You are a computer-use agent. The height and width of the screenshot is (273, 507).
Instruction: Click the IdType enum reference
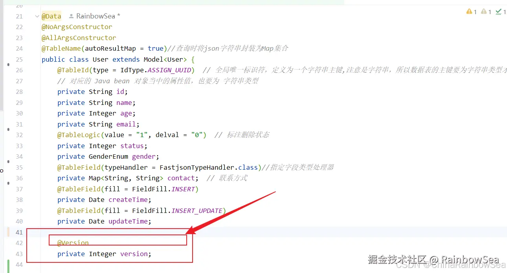(x=132, y=70)
